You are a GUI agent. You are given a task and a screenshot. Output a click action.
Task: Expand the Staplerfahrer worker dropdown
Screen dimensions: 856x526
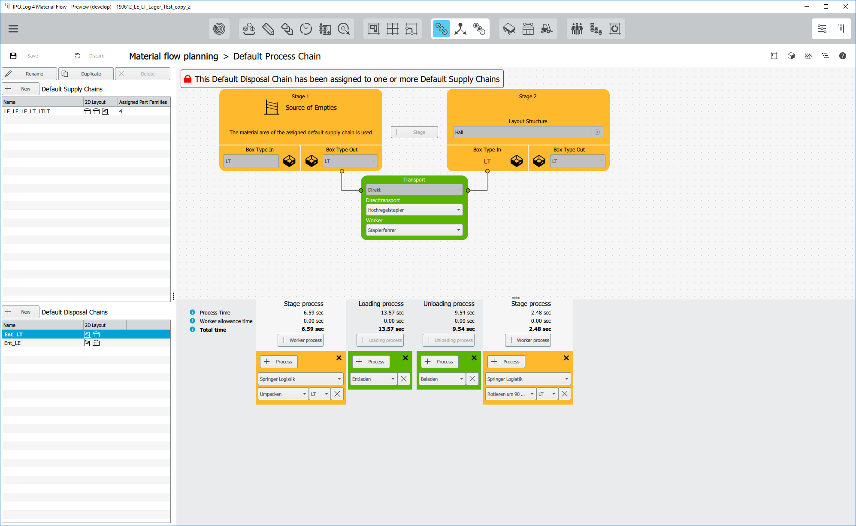(x=414, y=230)
